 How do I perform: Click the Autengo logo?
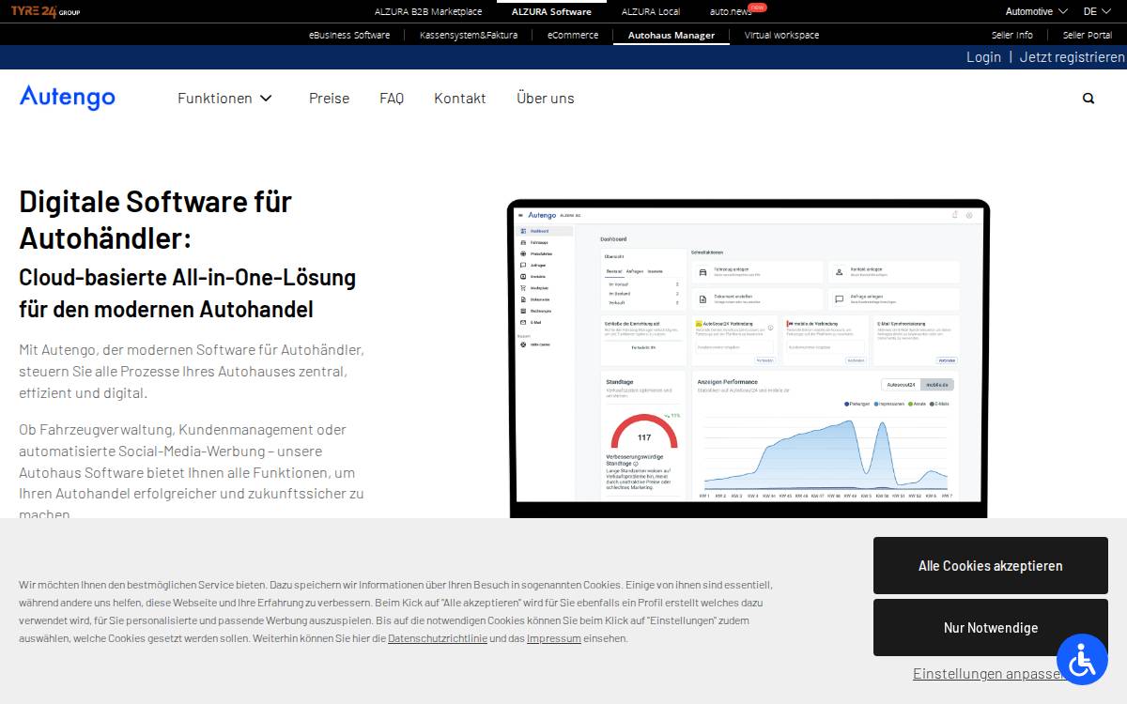[68, 98]
